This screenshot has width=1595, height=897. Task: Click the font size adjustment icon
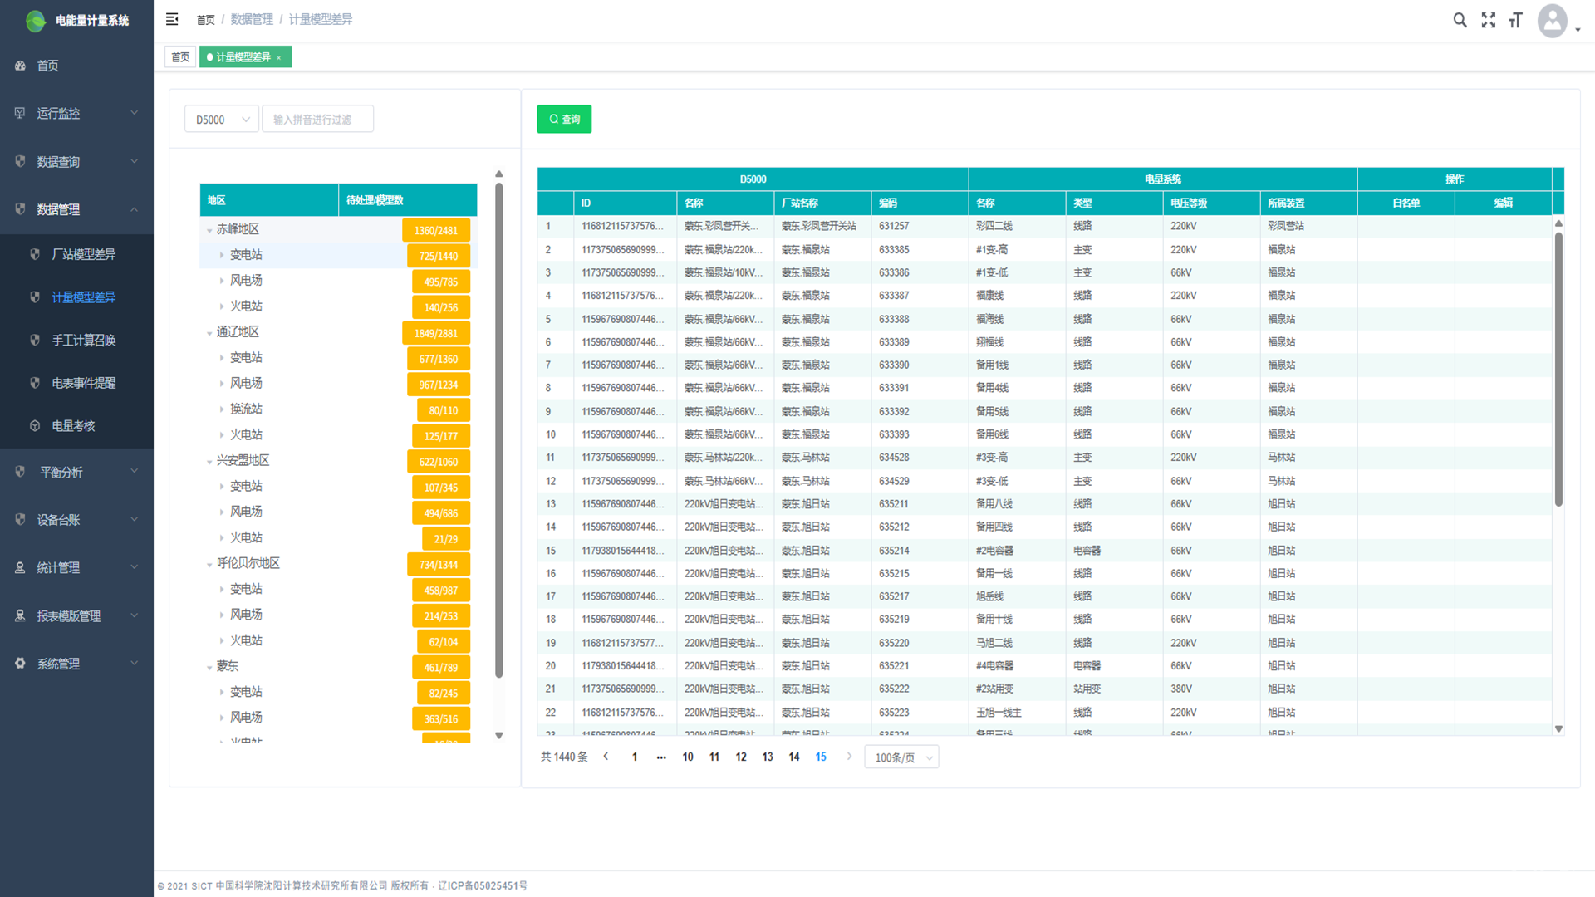pos(1516,20)
